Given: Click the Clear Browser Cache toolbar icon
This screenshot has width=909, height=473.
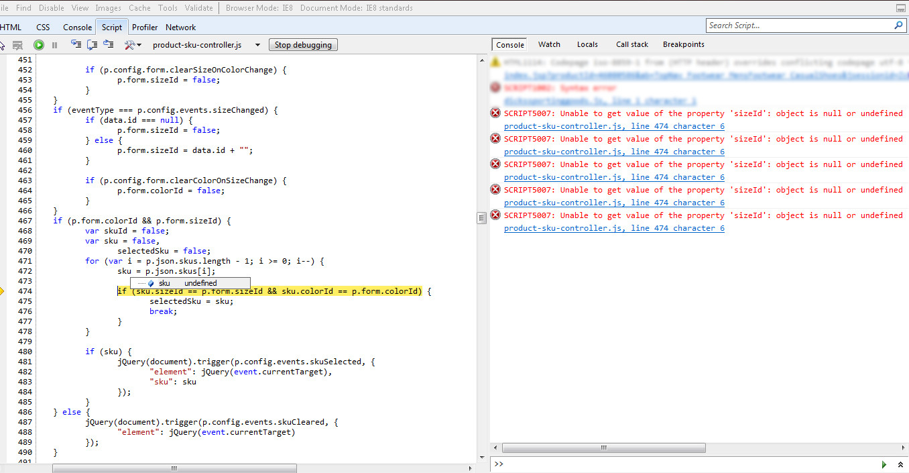Looking at the screenshot, I should click(x=18, y=45).
